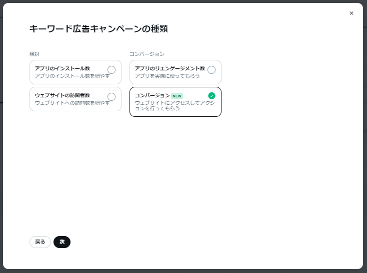Click the 次 button to proceed
This screenshot has height=273, width=367.
pos(62,242)
